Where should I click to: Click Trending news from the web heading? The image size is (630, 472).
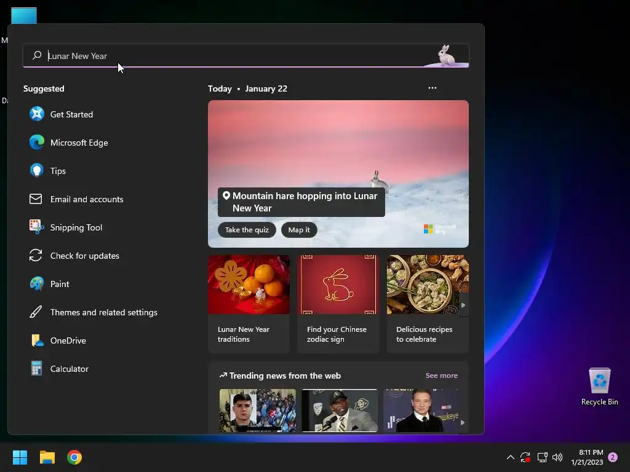pyautogui.click(x=285, y=376)
